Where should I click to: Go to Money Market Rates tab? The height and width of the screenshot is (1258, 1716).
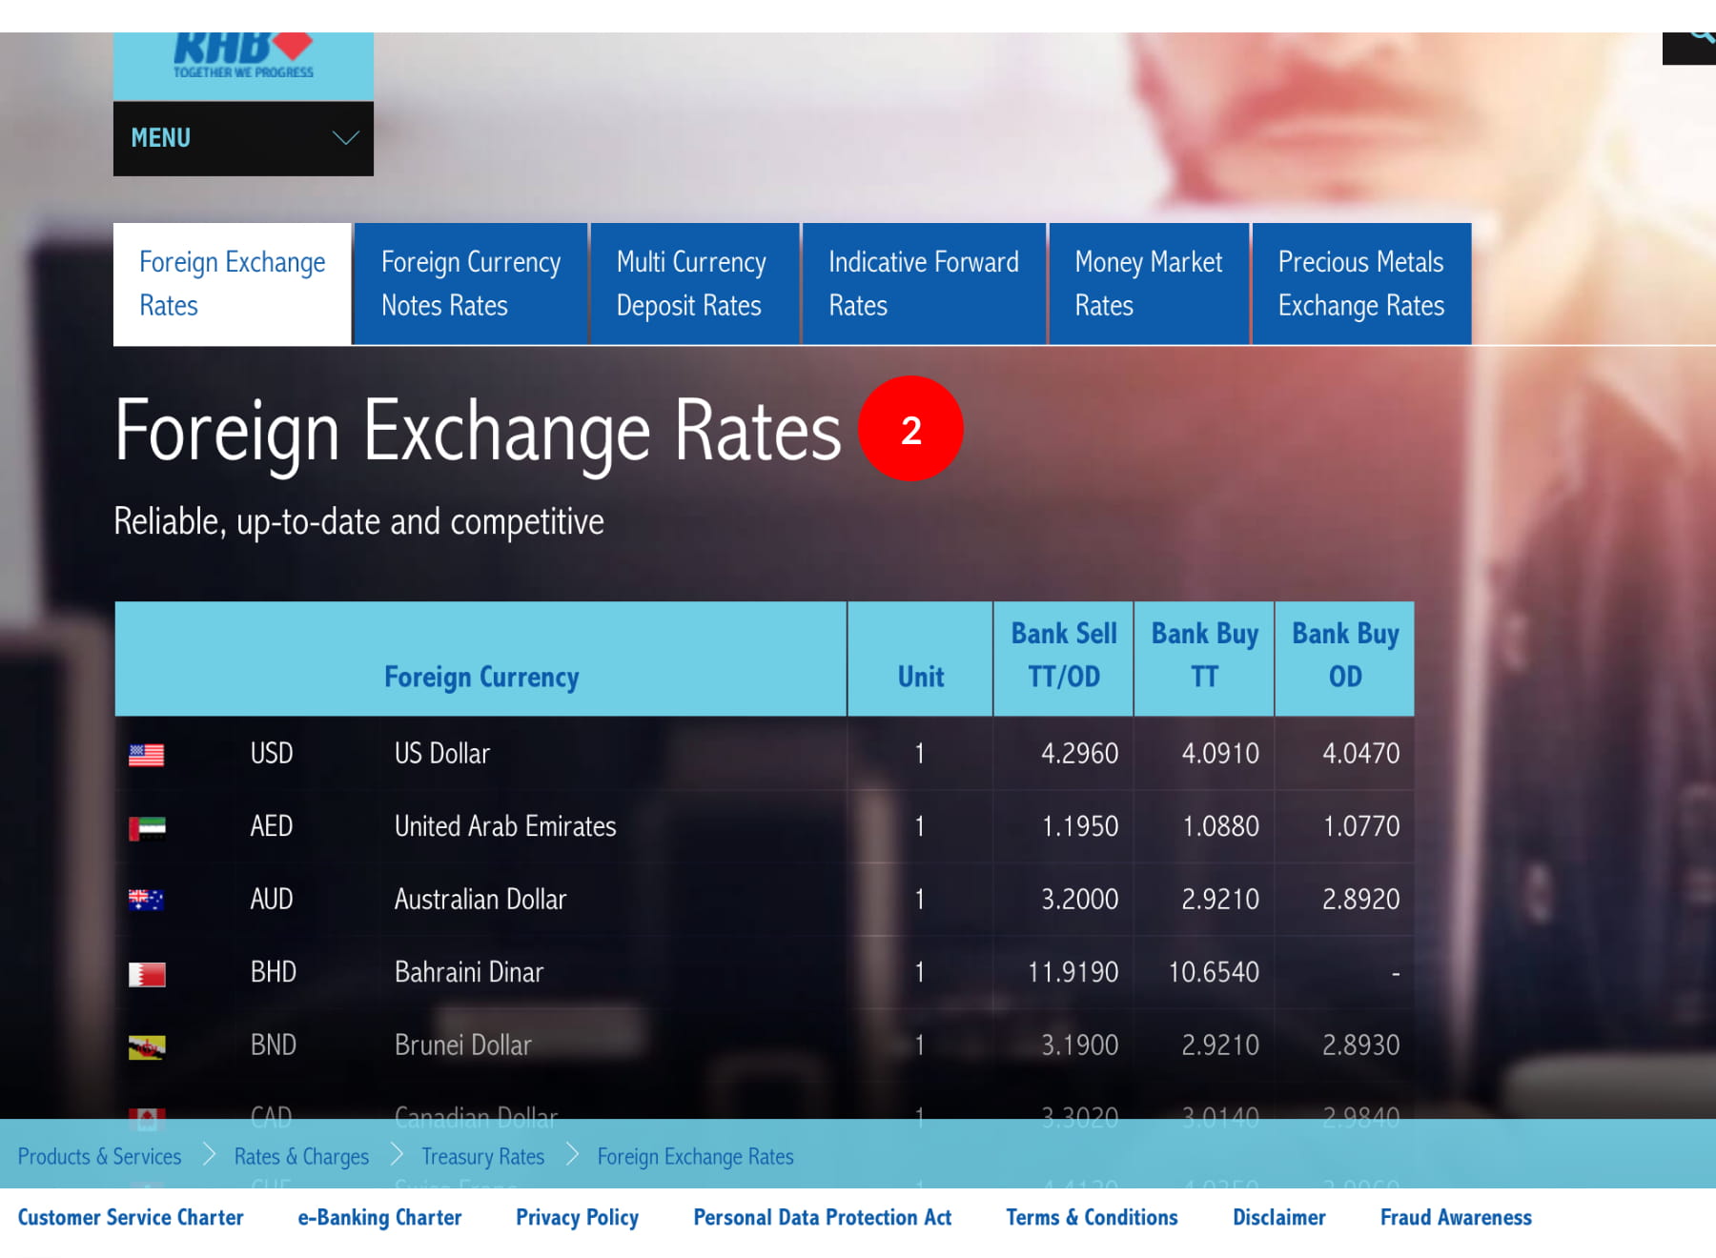point(1148,284)
